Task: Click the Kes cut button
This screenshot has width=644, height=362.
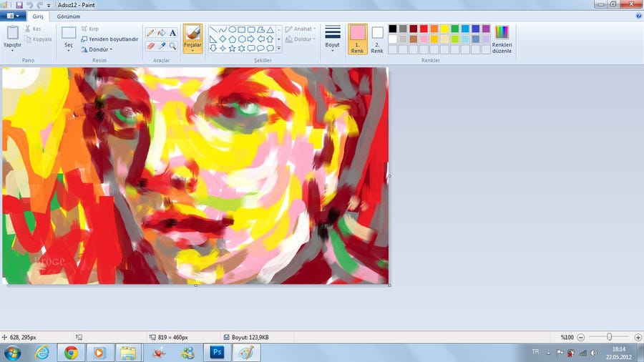Action: [33, 29]
